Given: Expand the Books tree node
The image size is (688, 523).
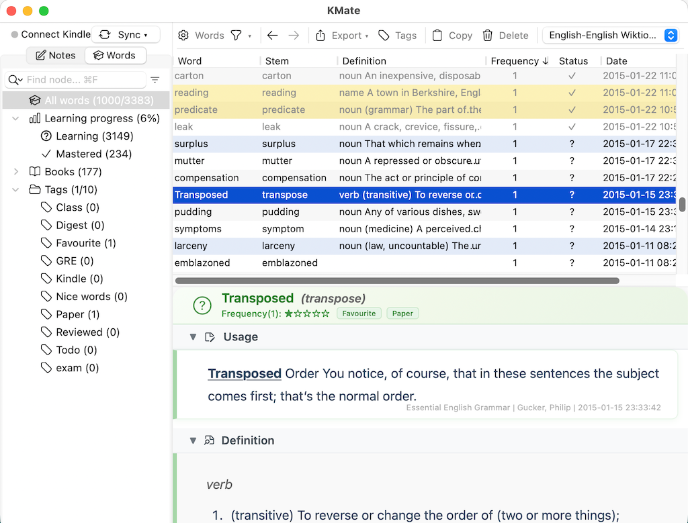Looking at the screenshot, I should [x=16, y=172].
